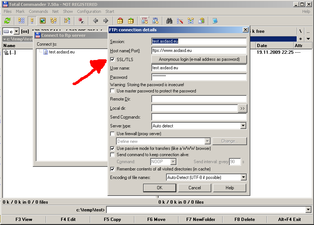The height and width of the screenshot is (225, 314).
Task: Click the F7 NewFolder button
Action: [201, 219]
